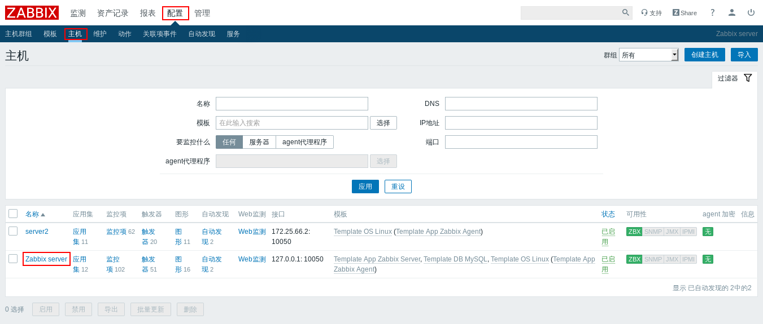Focus the DNS filter field
Screen dimensions: 763x324
(x=521, y=104)
